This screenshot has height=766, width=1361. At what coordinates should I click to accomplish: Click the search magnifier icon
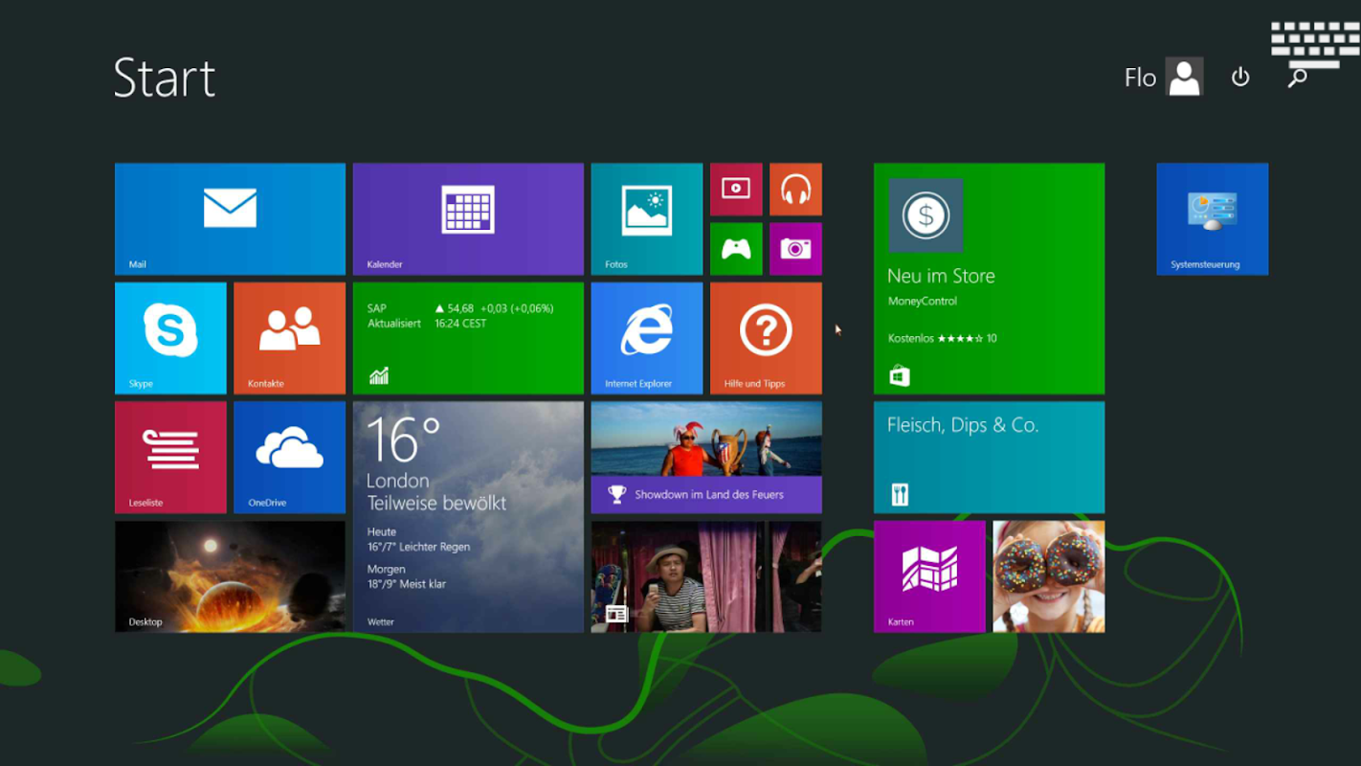coord(1297,79)
